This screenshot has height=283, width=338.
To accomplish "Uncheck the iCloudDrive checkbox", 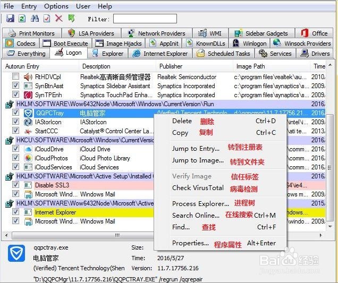I will point(15,148).
